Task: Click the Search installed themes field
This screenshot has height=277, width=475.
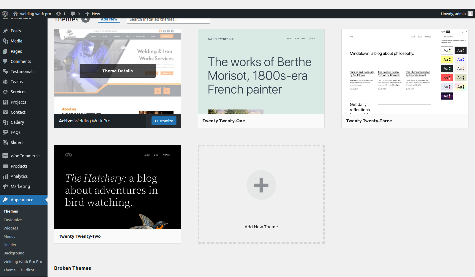Action: click(x=168, y=20)
